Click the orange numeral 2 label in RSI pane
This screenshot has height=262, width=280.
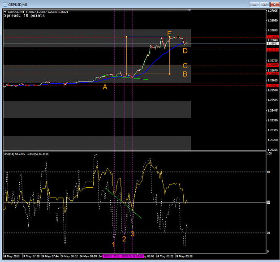124,239
